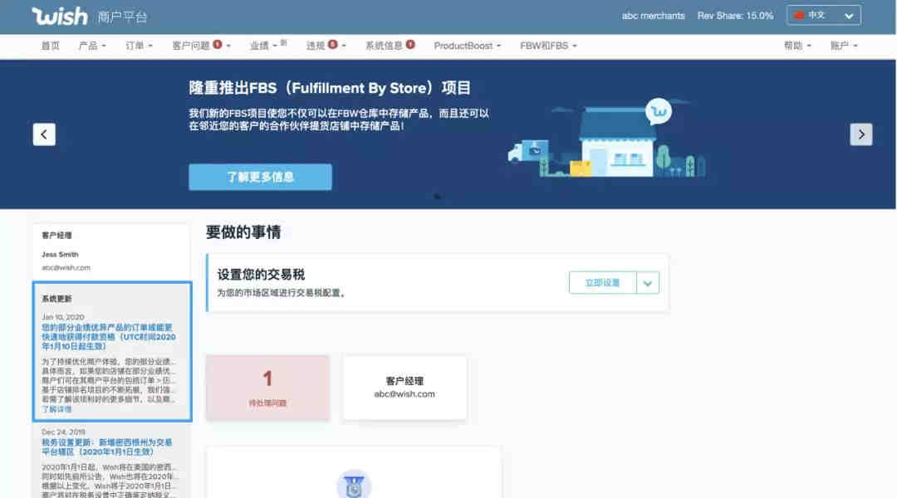Viewport: 897px width, 498px height.
Task: Click 了解详情 under first system update
Action: [56, 409]
